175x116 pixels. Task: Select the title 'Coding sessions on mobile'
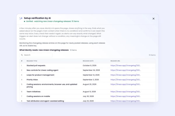coord(38,96)
